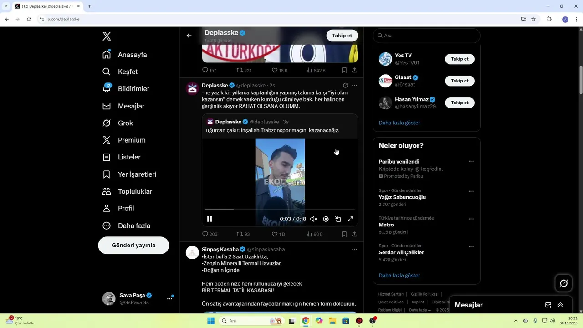Follow Deplasske with the header Takip et button
583x328 pixels.
[x=342, y=36]
